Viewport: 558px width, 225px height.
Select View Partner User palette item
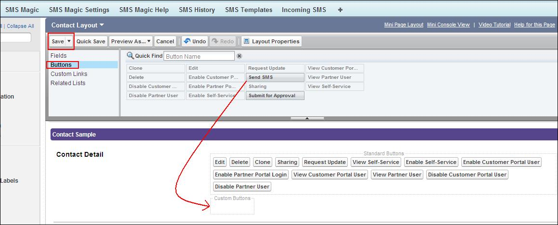point(335,77)
